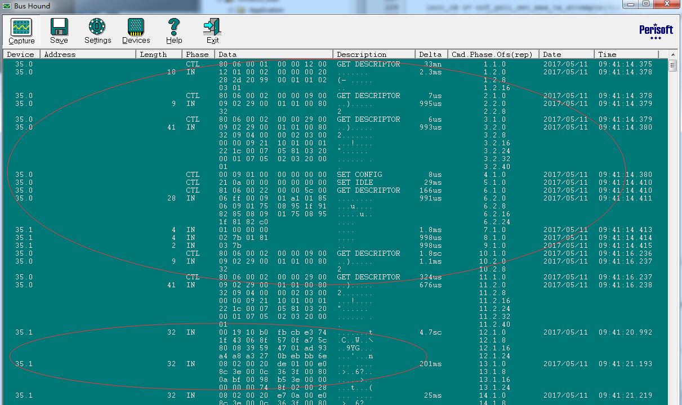Viewport: 682px width, 405px height.
Task: Click the Bus Hound title bar icon
Action: click(7, 6)
